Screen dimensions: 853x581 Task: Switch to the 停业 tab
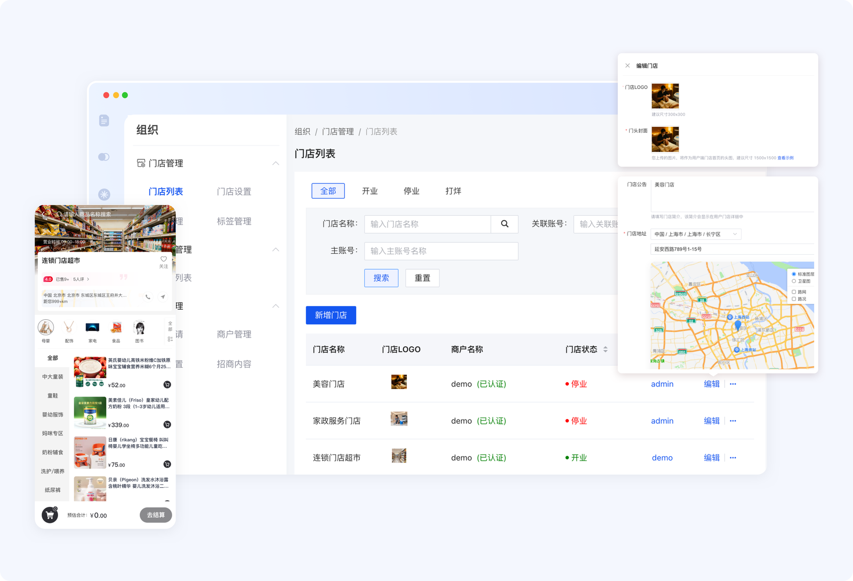[x=411, y=191]
